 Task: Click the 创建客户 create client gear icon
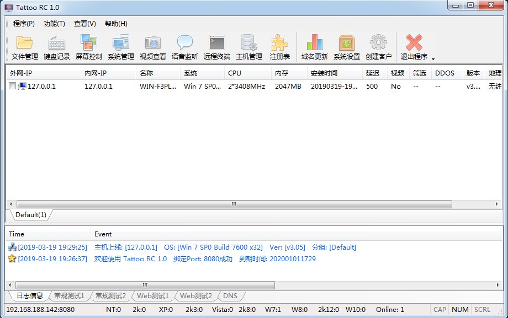[378, 42]
